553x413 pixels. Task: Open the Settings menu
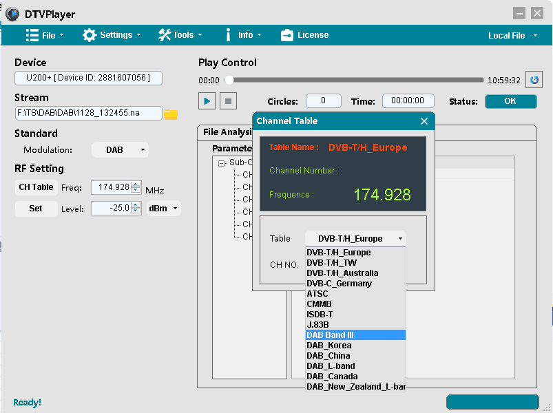(112, 35)
